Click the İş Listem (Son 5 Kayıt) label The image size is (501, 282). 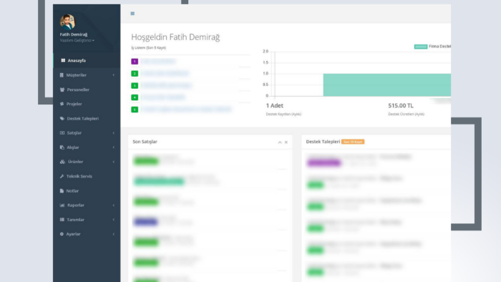(149, 48)
